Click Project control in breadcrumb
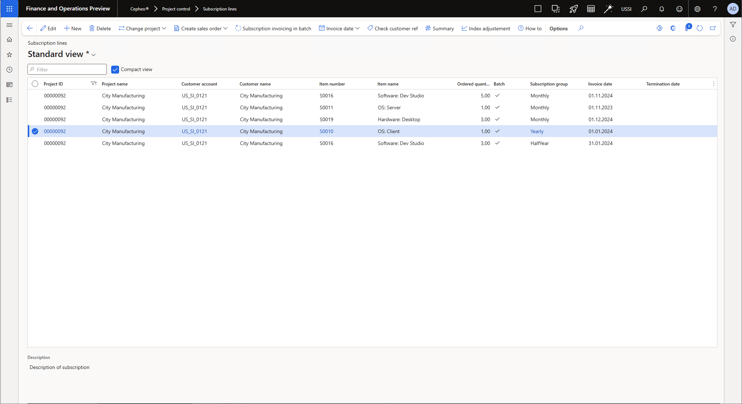 176,9
